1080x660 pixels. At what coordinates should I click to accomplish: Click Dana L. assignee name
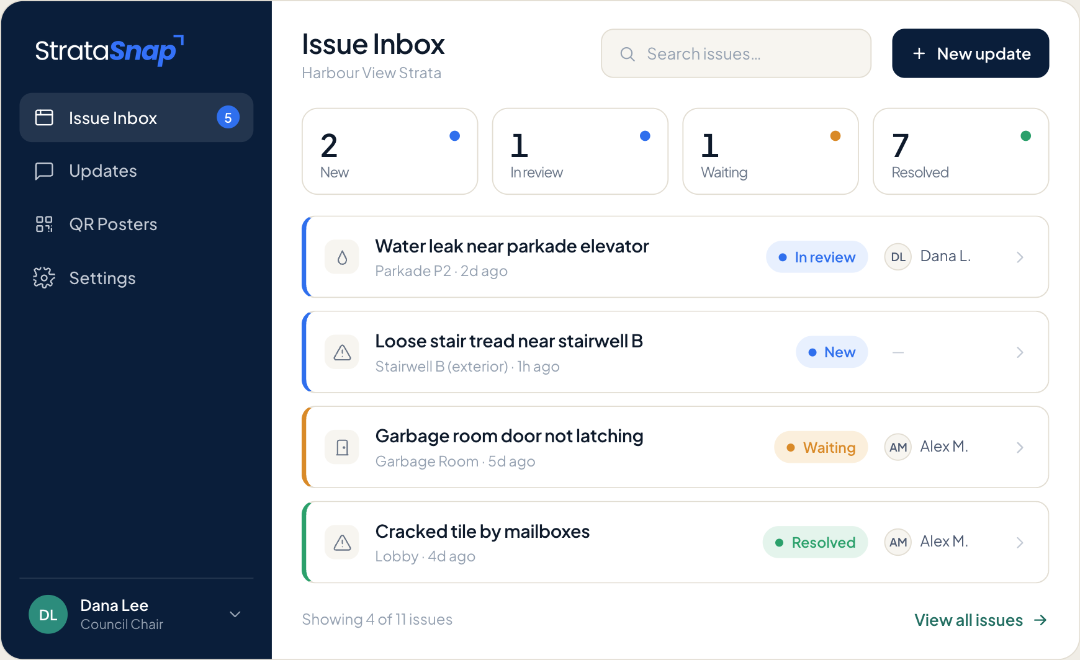pos(945,256)
